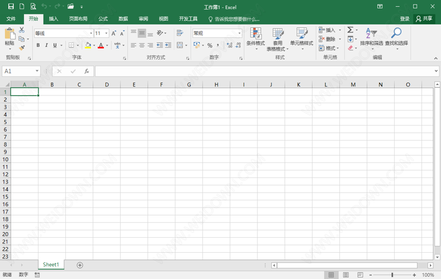Open 条件格式 conditional formatting menu
This screenshot has width=441, height=279.
click(x=256, y=39)
